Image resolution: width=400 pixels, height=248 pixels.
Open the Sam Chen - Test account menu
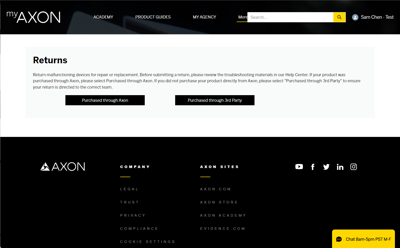point(377,17)
